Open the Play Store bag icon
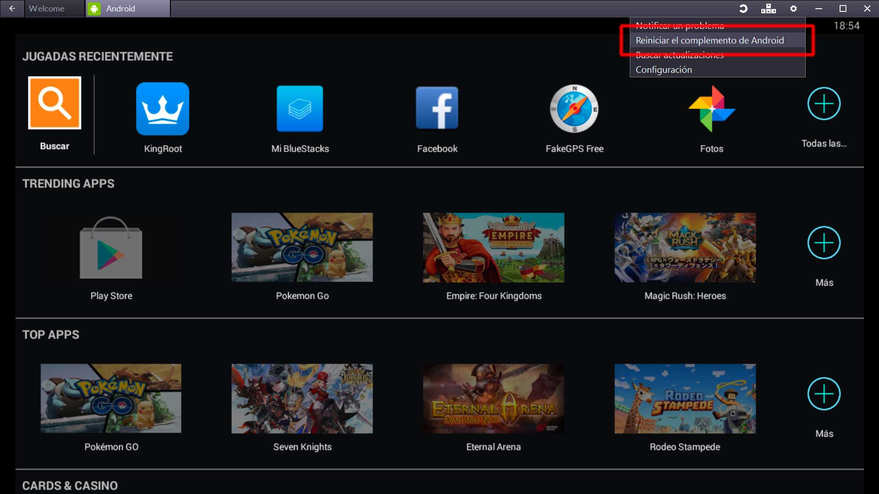Viewport: 879px width, 494px height. (x=111, y=247)
